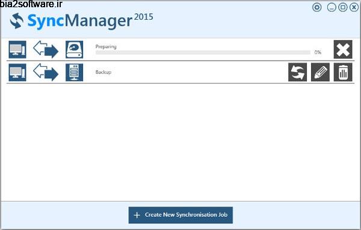Maximize the SyncManager window
The image size is (361, 230).
tap(343, 7)
